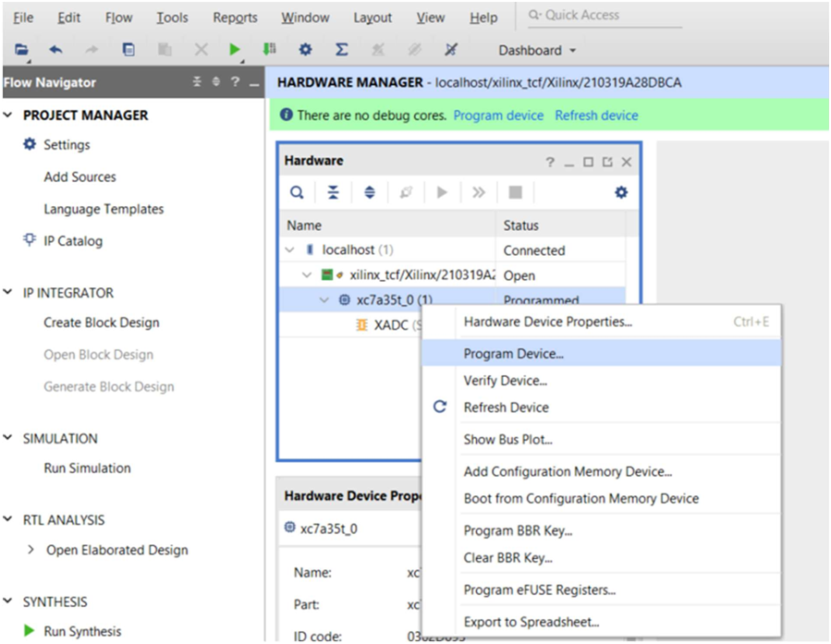Click the Undo arrow in toolbar

[x=55, y=50]
